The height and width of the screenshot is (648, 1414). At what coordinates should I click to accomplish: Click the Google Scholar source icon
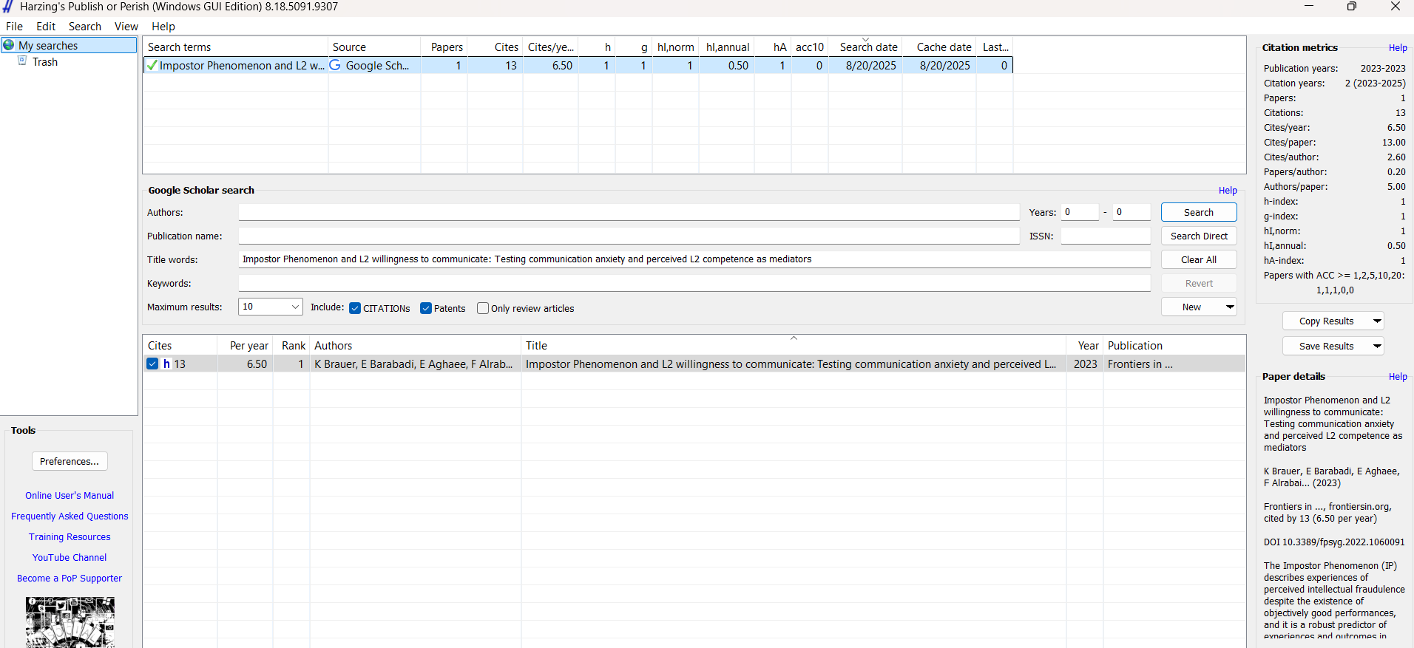tap(335, 65)
